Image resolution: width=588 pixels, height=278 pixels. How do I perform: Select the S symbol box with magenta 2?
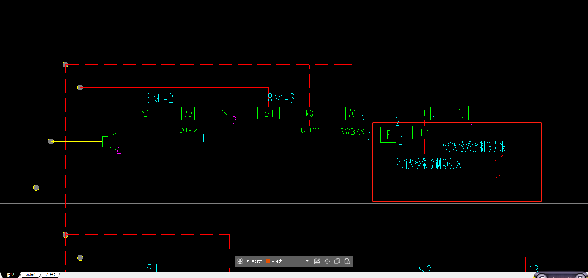click(225, 113)
